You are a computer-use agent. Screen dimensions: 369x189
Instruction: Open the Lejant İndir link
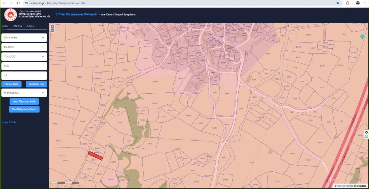pos(10,122)
